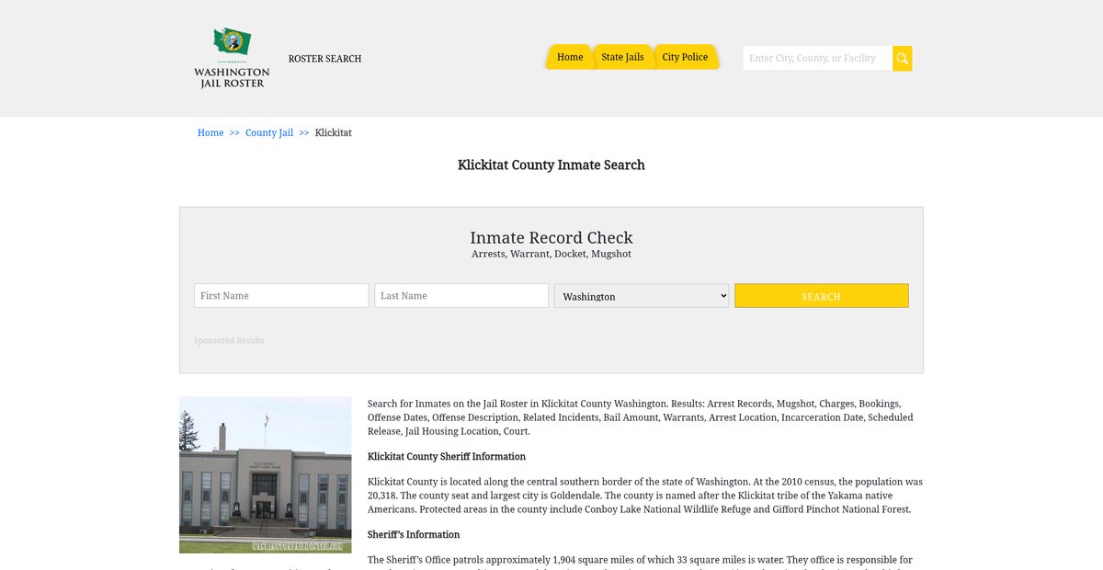The height and width of the screenshot is (570, 1103).
Task: Open the State Jails tab
Action: point(622,57)
